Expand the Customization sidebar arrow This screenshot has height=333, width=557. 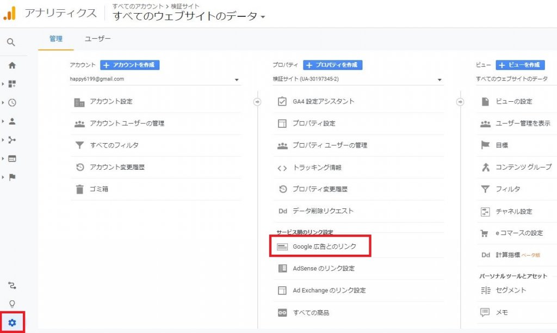(x=3, y=84)
